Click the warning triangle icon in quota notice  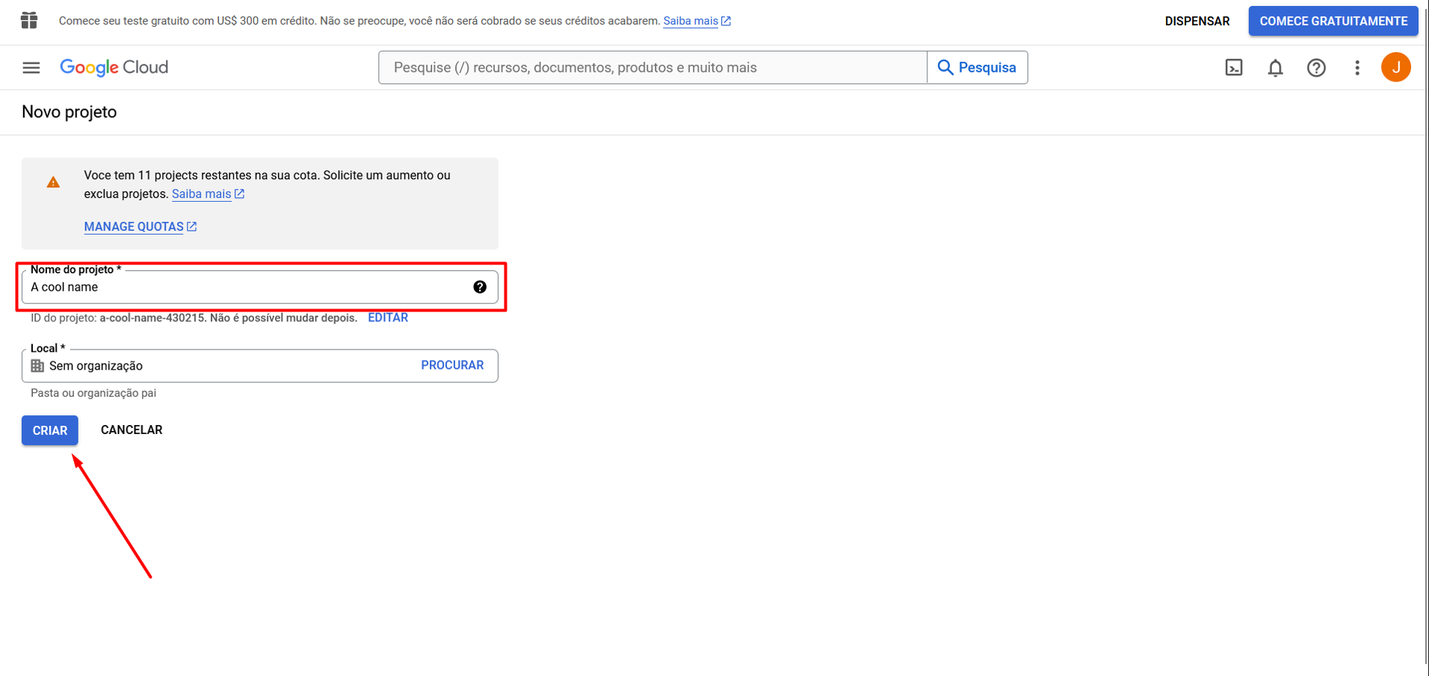53,182
